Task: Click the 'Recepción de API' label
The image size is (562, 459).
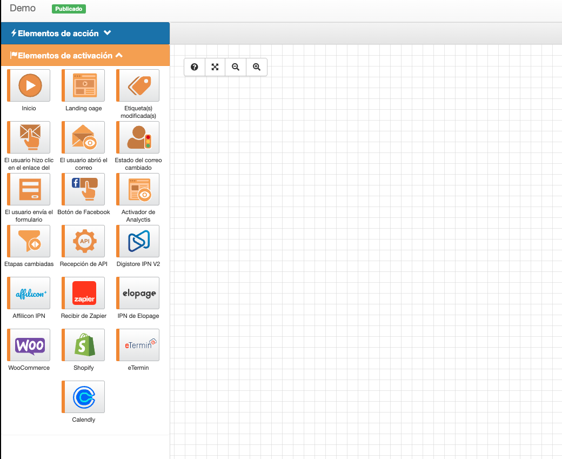Action: coord(84,264)
